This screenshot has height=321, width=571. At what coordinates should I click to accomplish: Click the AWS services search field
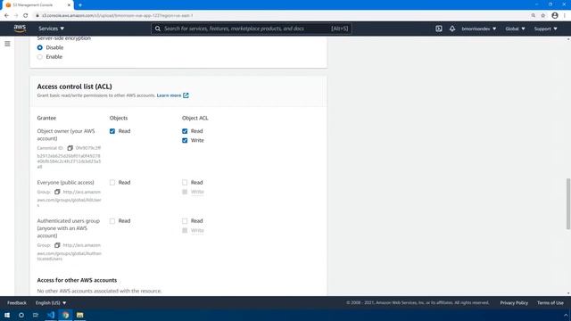252,29
